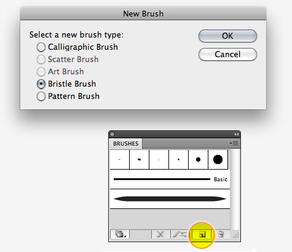Viewport: 292px width, 252px height.
Task: Select the smallest dot brush thumbnail
Action: [120, 159]
